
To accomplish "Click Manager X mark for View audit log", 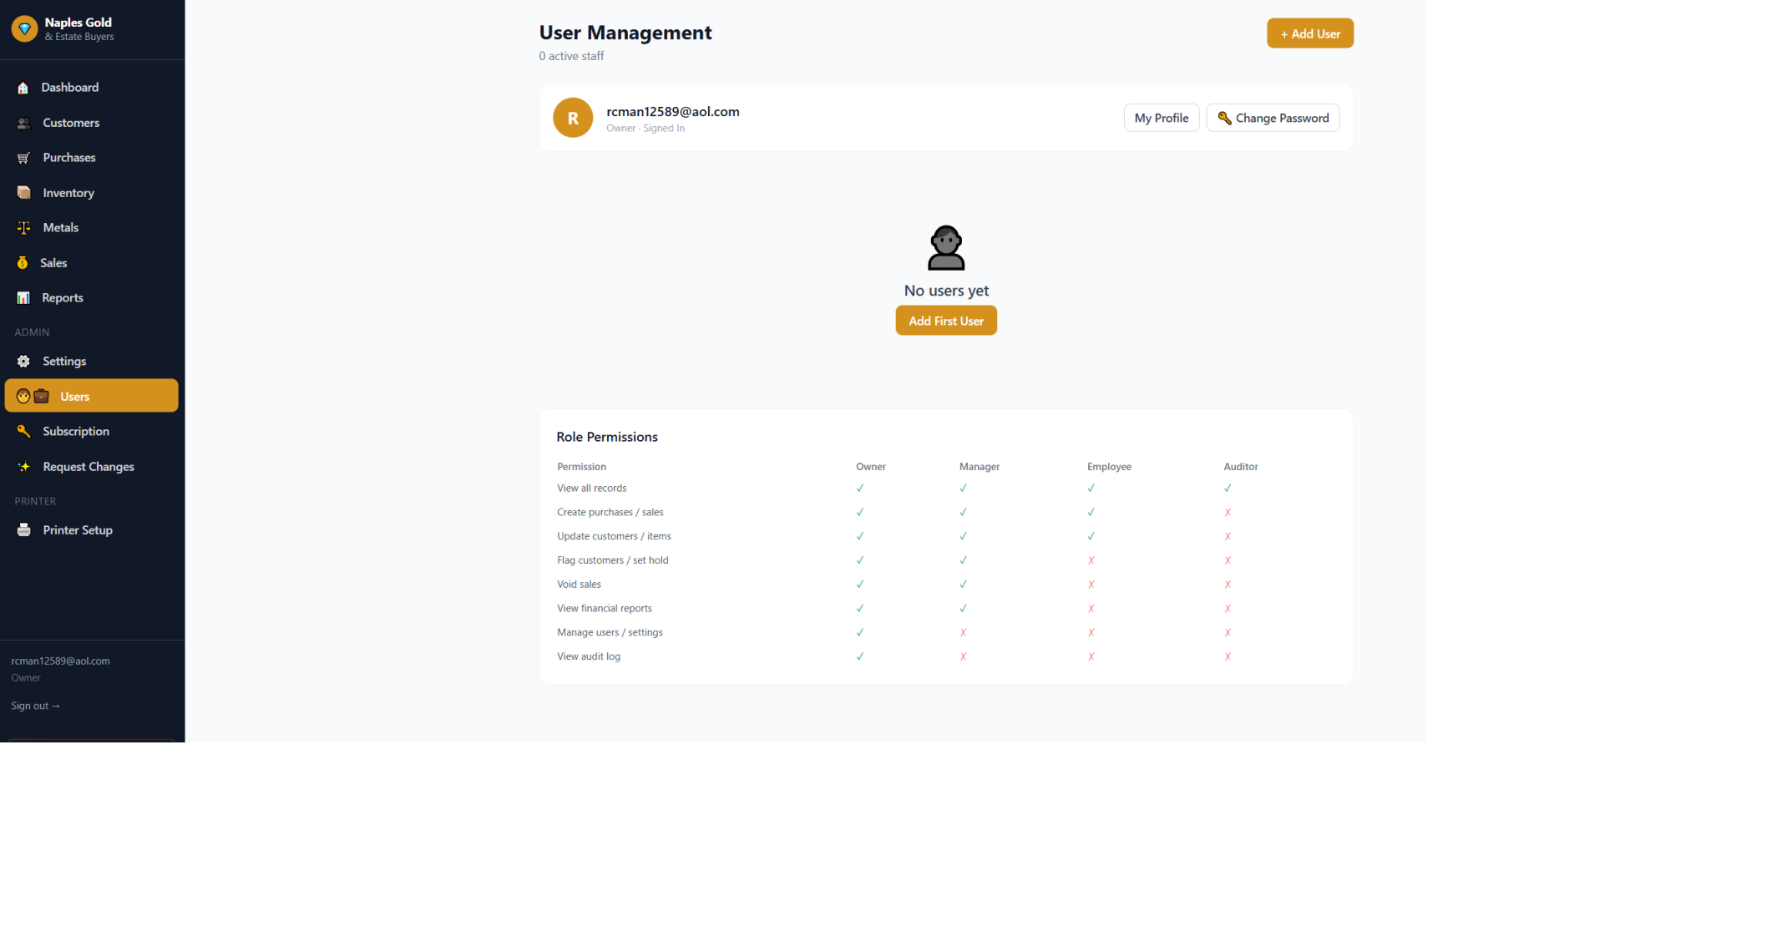I will (963, 657).
